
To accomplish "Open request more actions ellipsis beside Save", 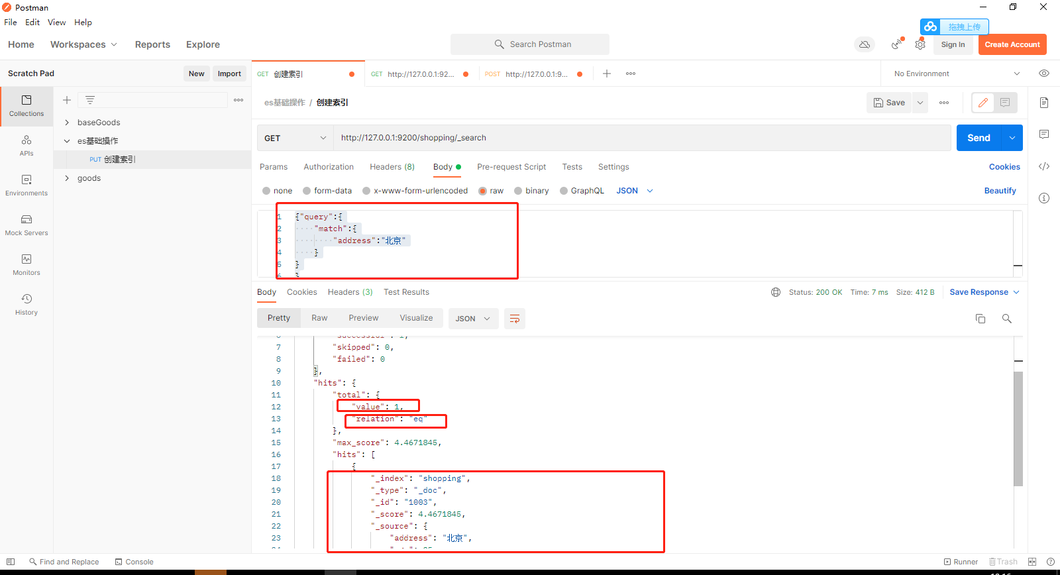I will click(x=944, y=103).
